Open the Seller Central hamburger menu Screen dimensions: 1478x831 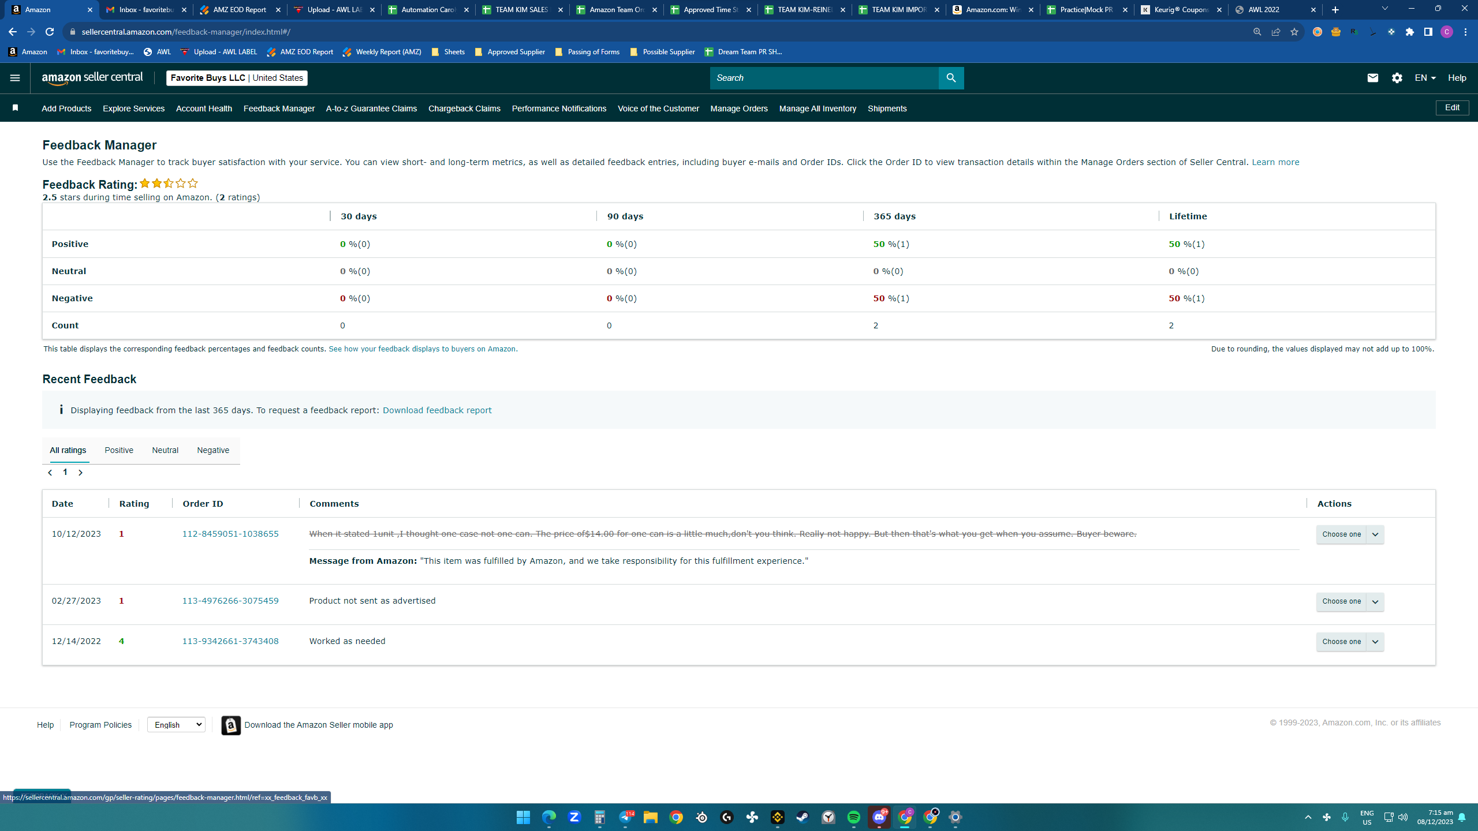click(x=15, y=78)
